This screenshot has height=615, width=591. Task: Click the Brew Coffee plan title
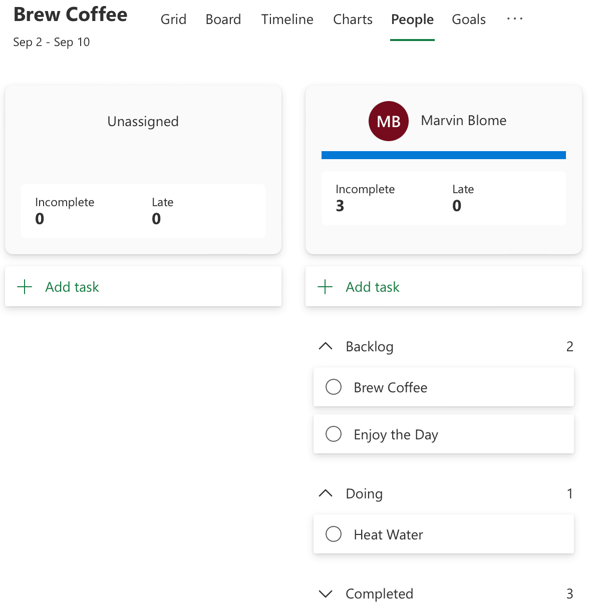click(71, 15)
